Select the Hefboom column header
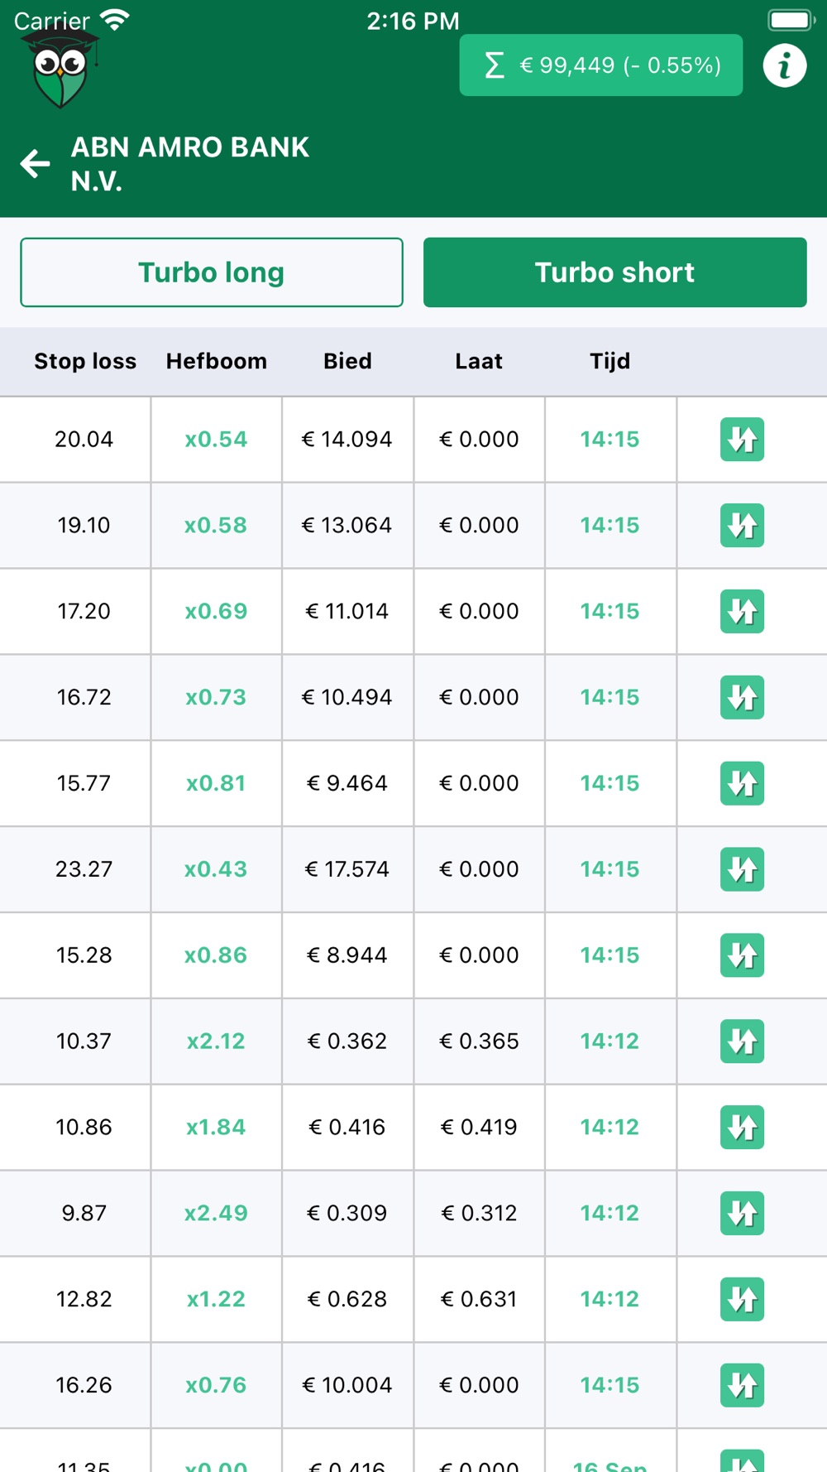This screenshot has height=1472, width=827. coord(217,361)
